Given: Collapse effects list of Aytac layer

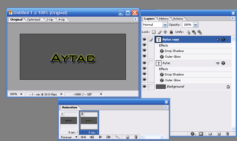Looking at the screenshot, I should point(217,63).
